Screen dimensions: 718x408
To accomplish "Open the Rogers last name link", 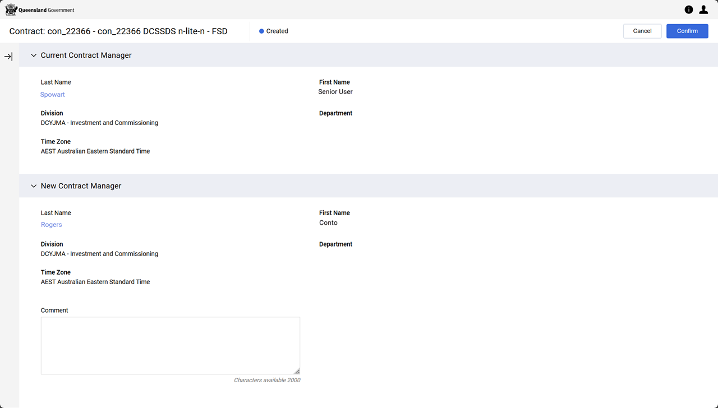I will (x=52, y=225).
